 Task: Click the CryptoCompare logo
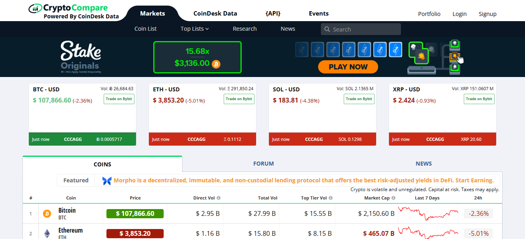click(74, 11)
